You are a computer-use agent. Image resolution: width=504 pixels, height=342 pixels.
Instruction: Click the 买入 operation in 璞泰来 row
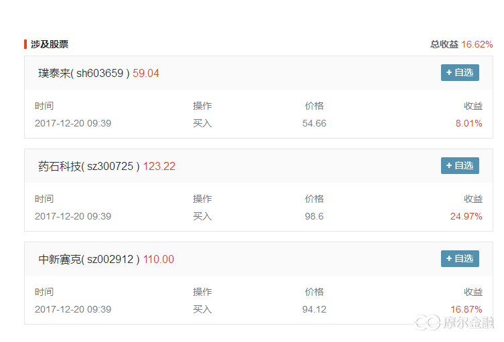(202, 123)
